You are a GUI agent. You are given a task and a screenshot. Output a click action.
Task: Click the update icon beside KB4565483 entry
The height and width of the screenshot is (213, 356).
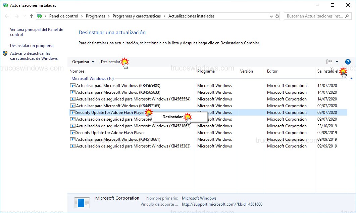[72, 85]
